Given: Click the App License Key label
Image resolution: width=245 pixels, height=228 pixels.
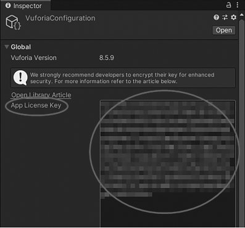Looking at the screenshot, I should pyautogui.click(x=36, y=105).
